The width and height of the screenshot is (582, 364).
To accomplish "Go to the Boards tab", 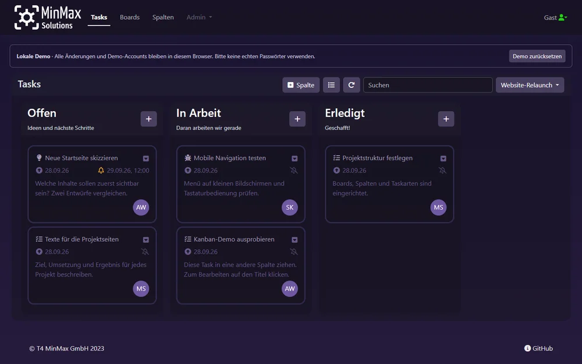I will pyautogui.click(x=130, y=17).
